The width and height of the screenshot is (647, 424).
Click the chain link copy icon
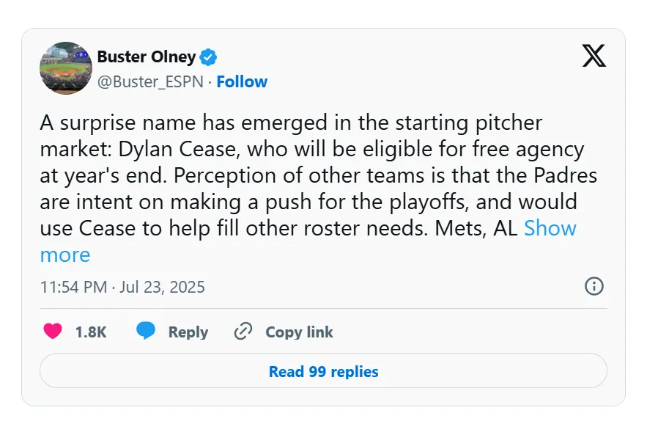(x=243, y=332)
